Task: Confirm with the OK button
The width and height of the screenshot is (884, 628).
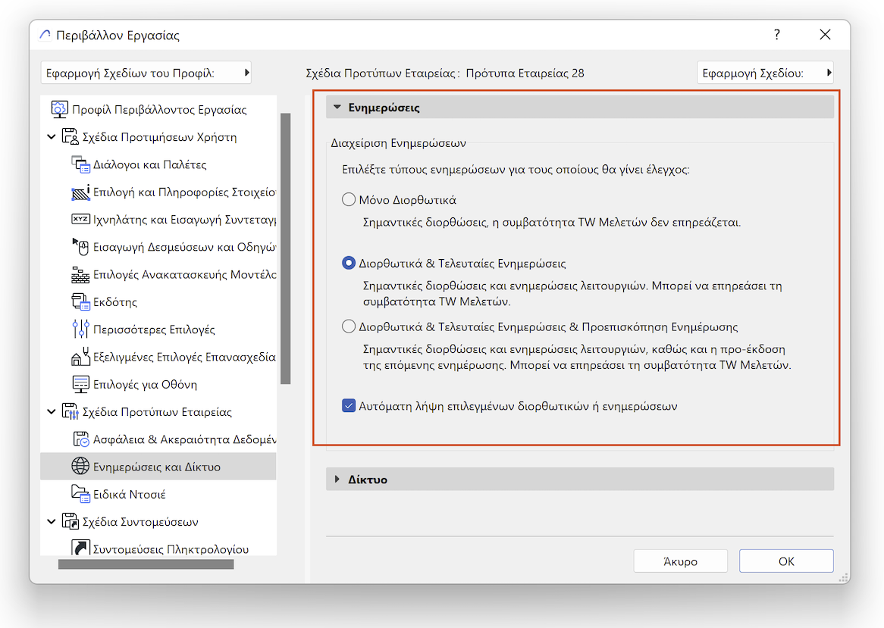Action: pyautogui.click(x=786, y=561)
